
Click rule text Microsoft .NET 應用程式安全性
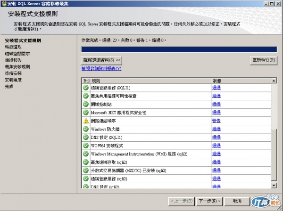click(118, 113)
